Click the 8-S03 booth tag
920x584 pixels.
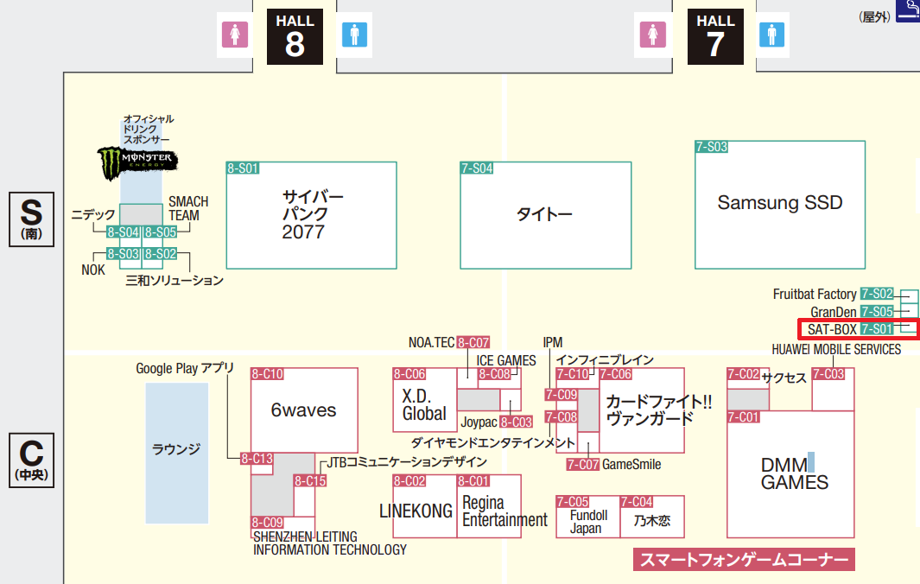tap(124, 254)
